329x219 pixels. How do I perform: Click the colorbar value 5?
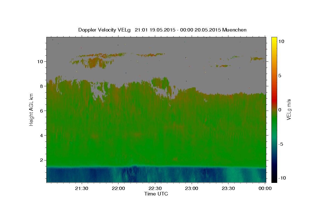280,76
